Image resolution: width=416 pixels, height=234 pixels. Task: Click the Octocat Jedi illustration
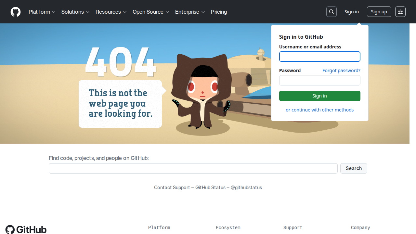pos(202,91)
